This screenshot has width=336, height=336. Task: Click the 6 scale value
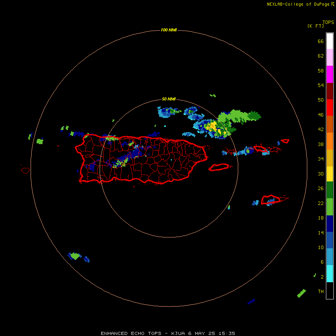pos(322,262)
